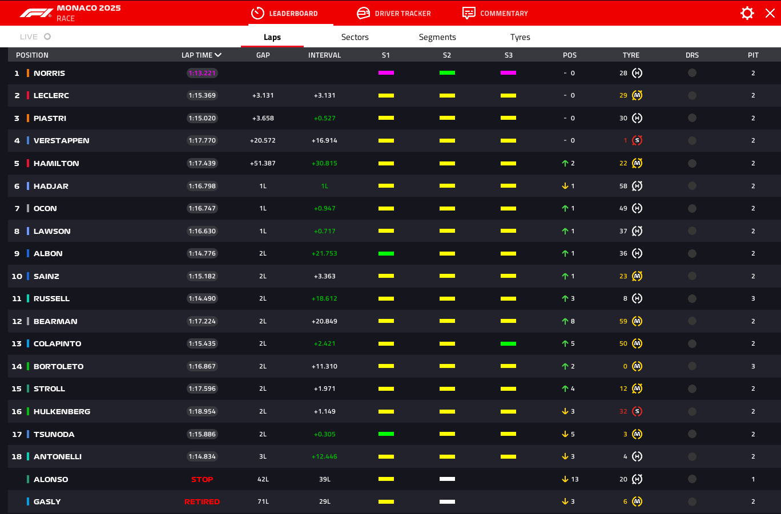The image size is (781, 514).
Task: Click the POSITION column header
Action: click(x=32, y=55)
